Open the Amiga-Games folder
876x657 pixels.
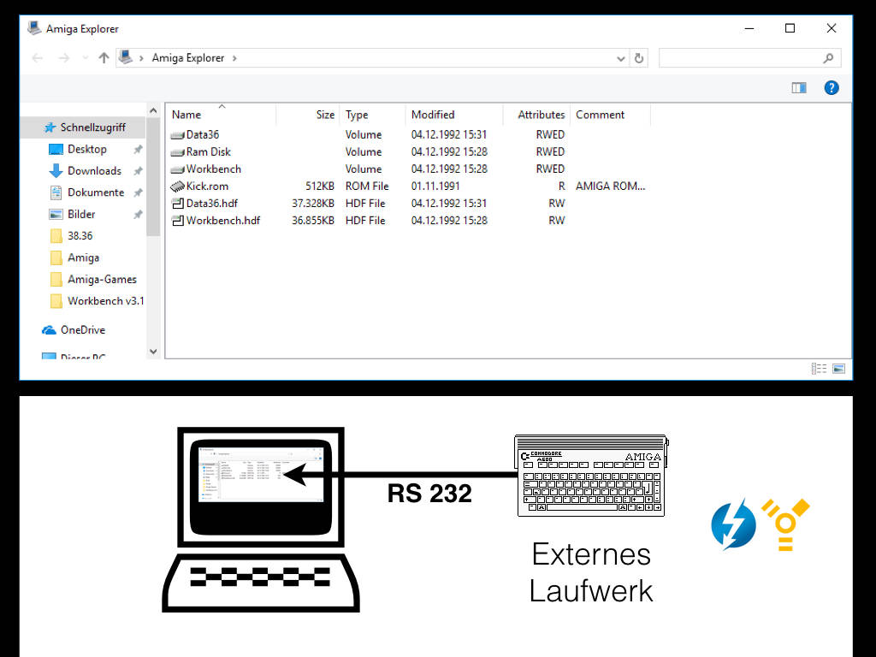click(x=102, y=279)
